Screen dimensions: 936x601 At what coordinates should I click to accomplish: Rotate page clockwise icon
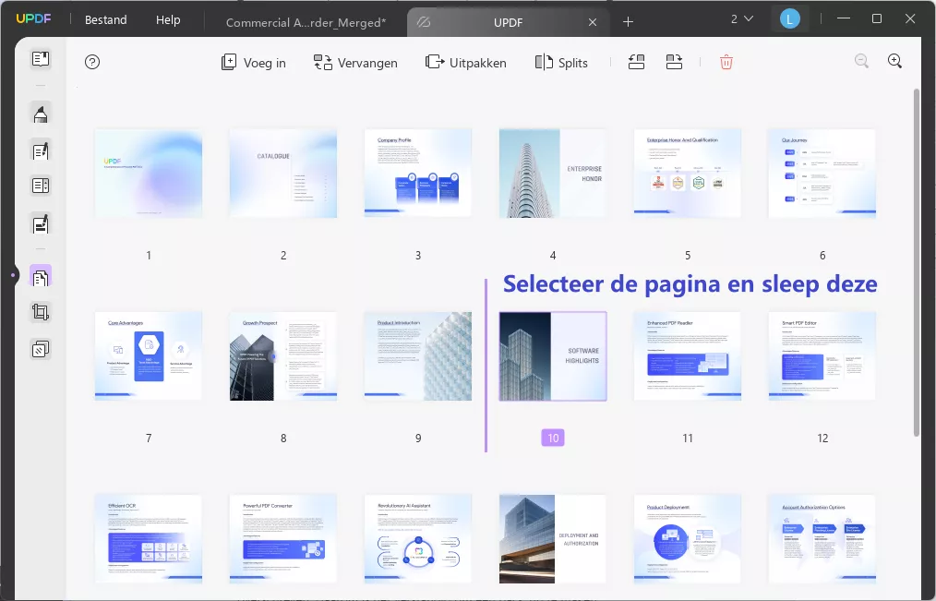coord(674,62)
